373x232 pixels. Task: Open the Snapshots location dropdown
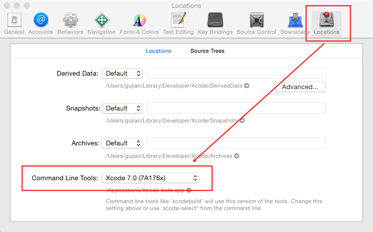(x=122, y=108)
